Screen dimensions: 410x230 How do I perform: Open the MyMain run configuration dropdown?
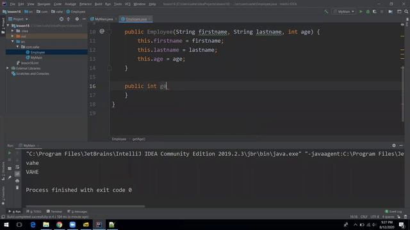tap(344, 11)
